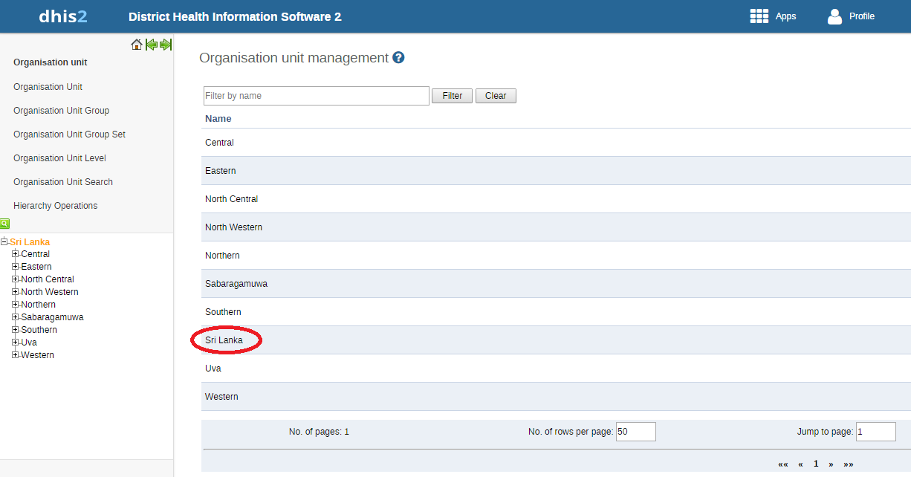911x477 pixels.
Task: Open Organisation Unit Group menu item
Action: point(61,111)
